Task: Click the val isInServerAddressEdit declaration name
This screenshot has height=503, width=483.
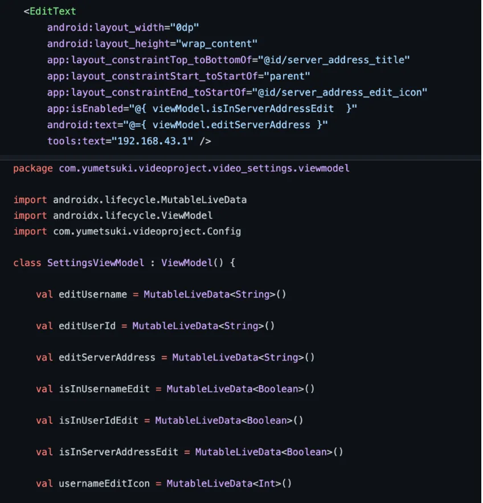Action: pos(118,452)
